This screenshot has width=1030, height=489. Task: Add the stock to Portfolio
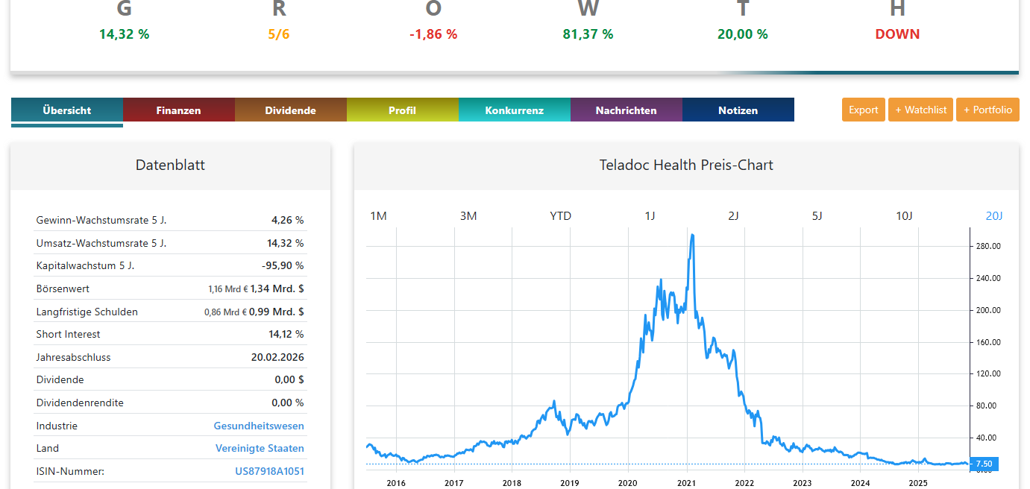987,110
